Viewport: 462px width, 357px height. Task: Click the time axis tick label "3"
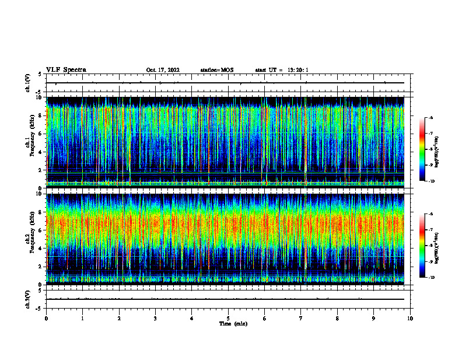click(x=155, y=318)
